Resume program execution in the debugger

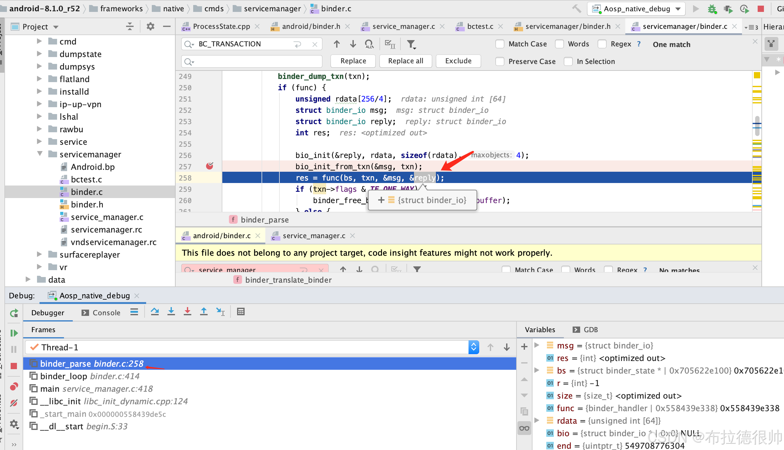[x=14, y=333]
